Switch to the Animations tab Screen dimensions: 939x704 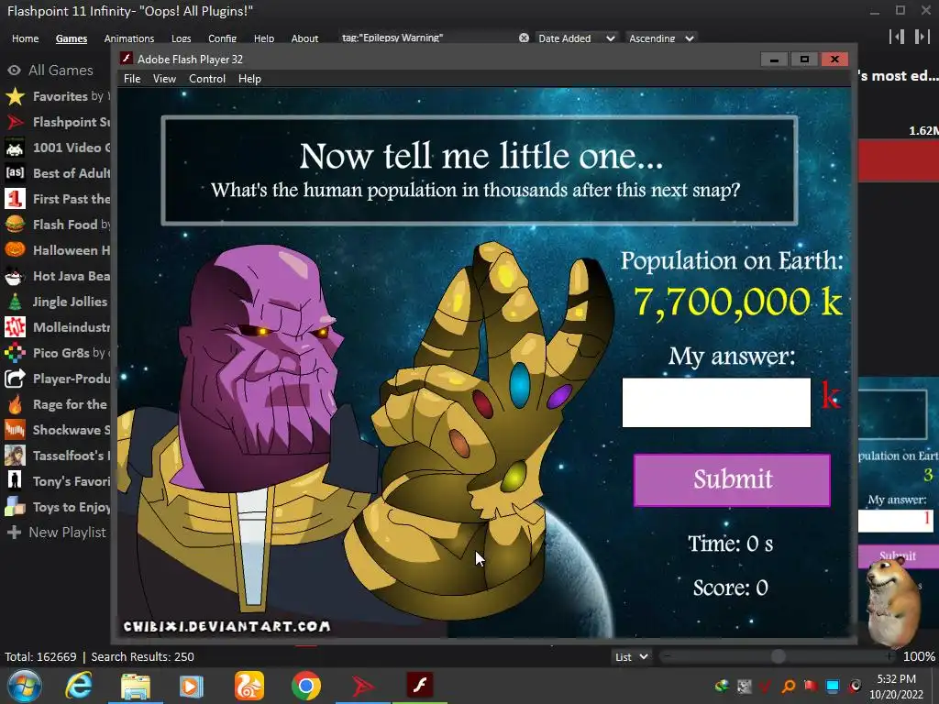coord(128,38)
